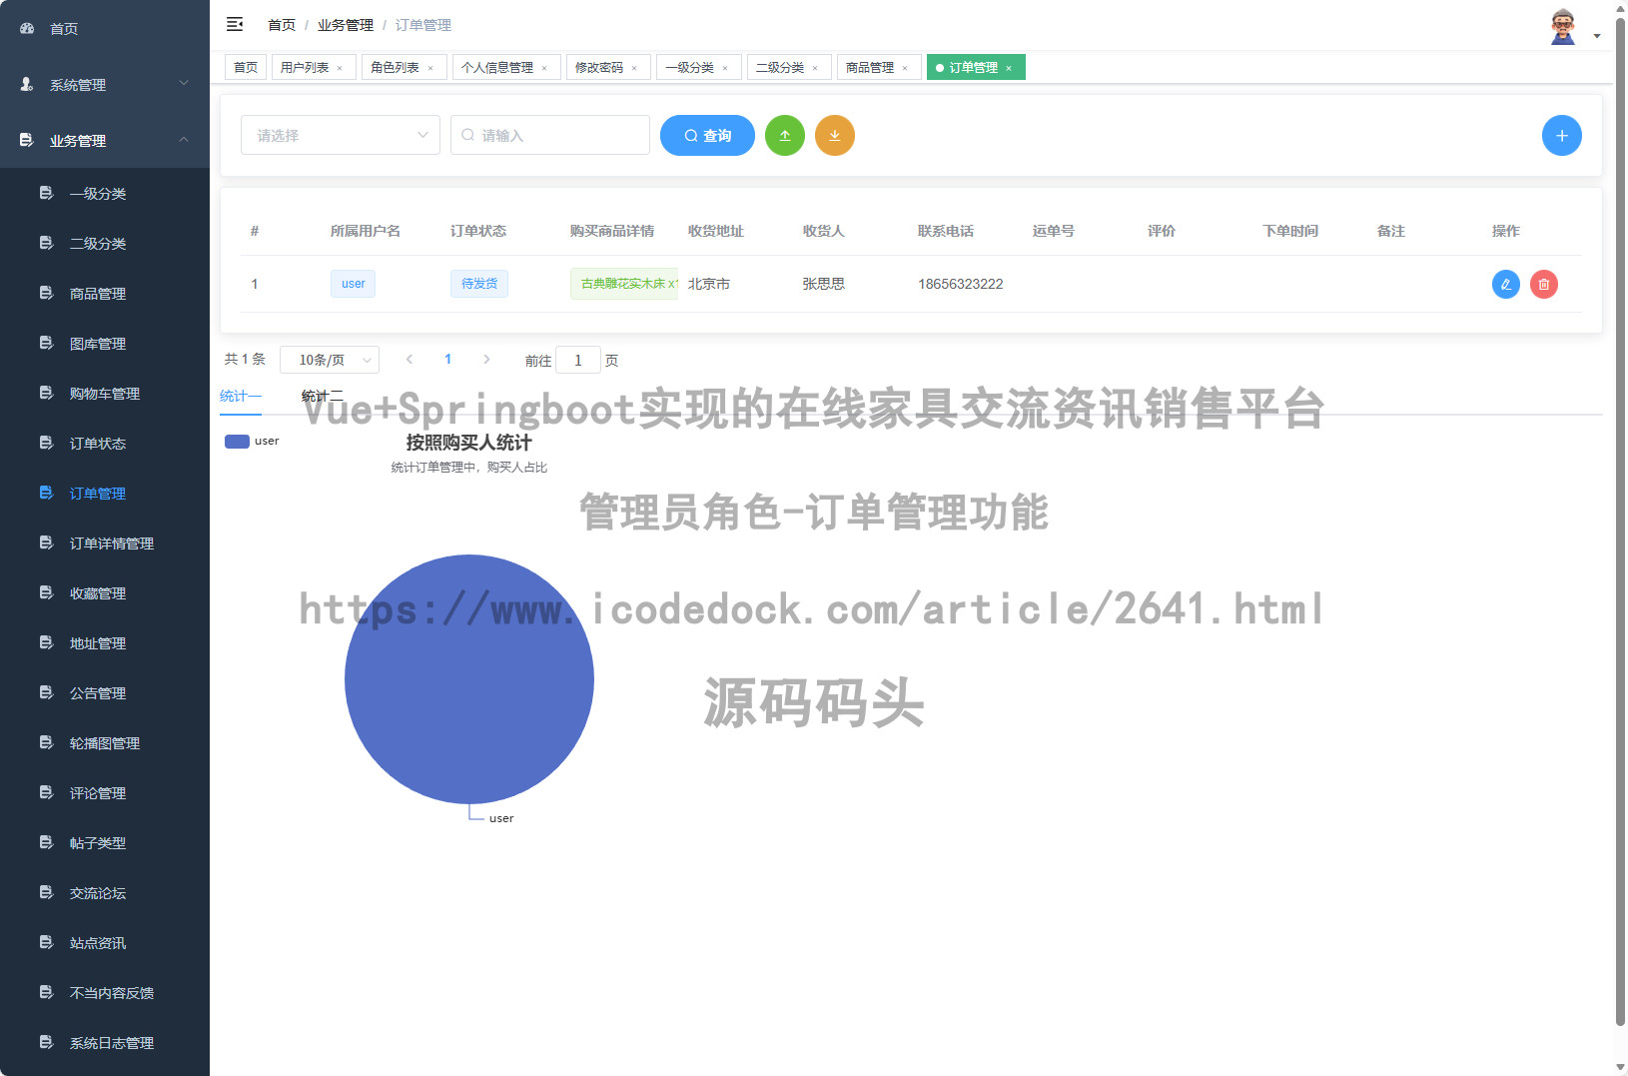The height and width of the screenshot is (1076, 1628).
Task: Navigate to 业务管理 via breadcrumb link
Action: 345,24
